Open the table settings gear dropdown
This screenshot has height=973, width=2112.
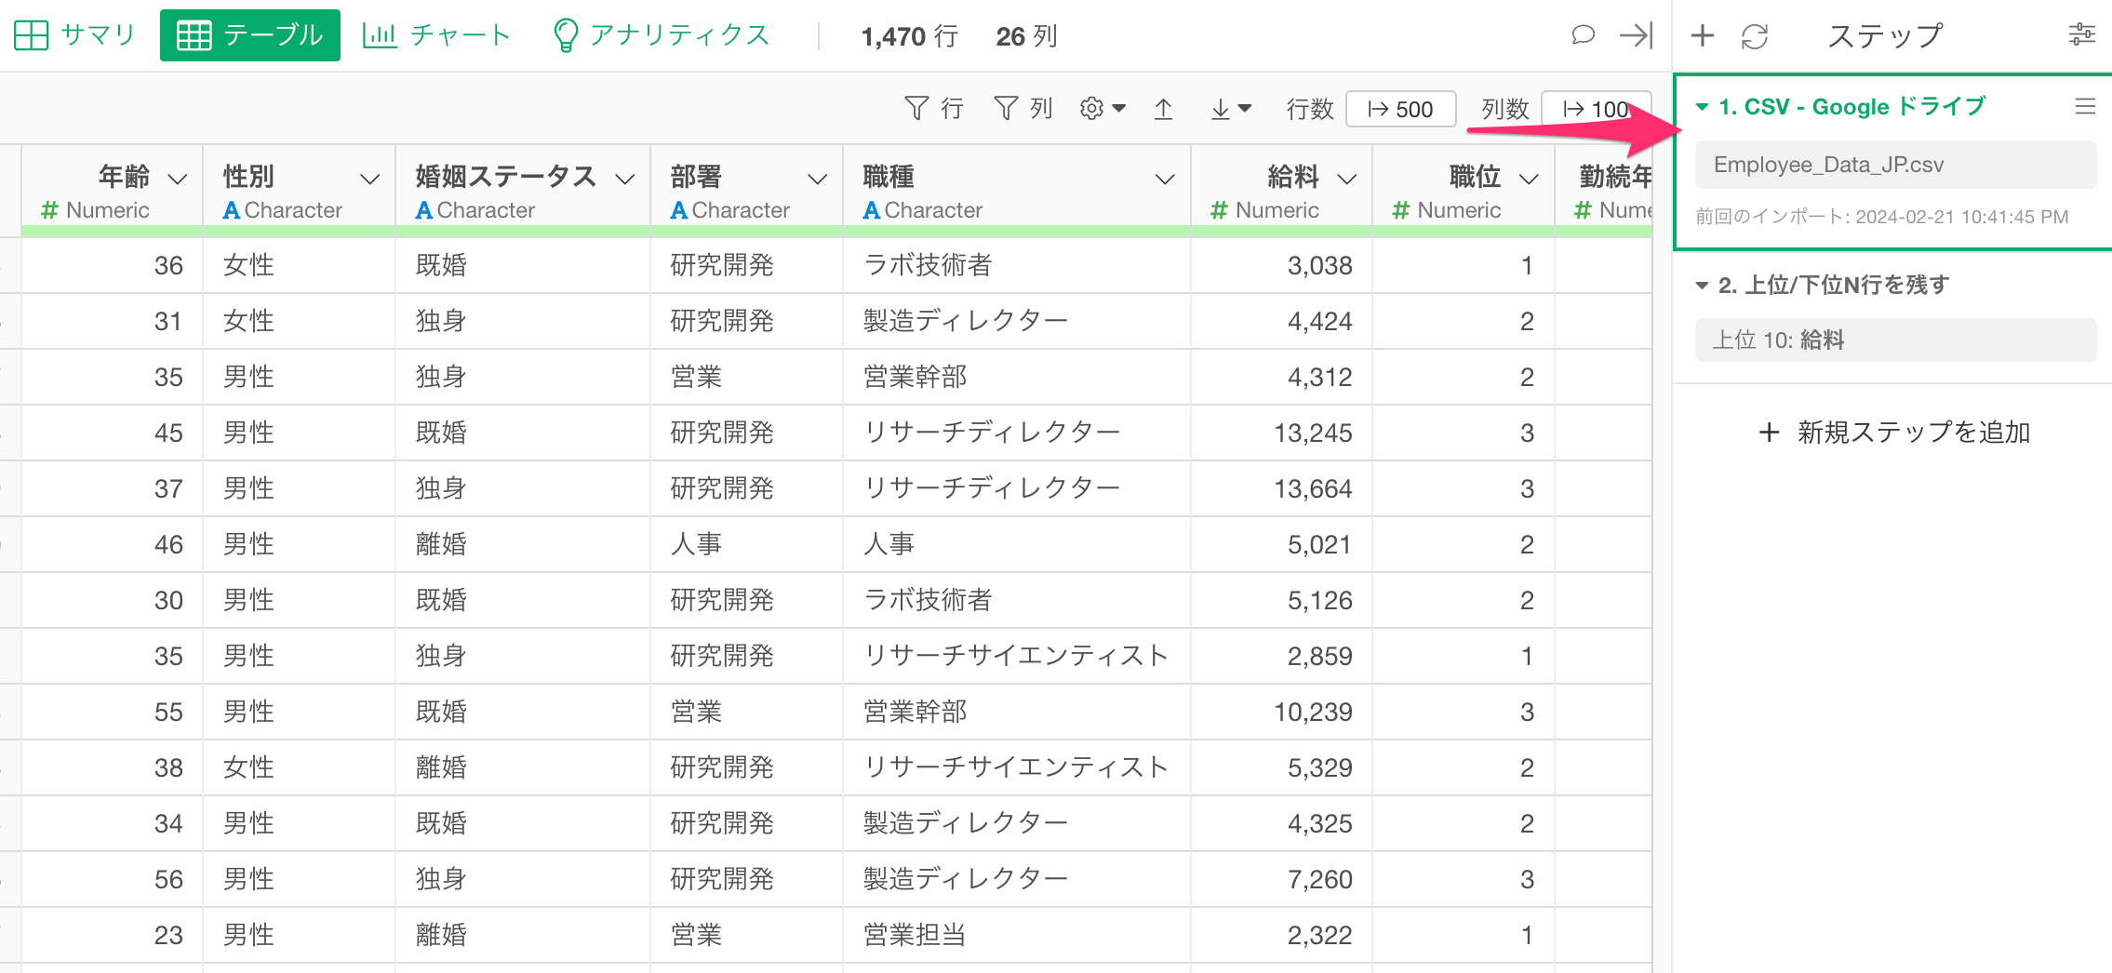point(1103,109)
